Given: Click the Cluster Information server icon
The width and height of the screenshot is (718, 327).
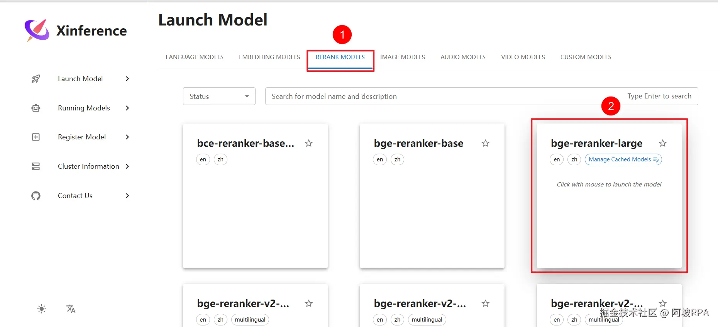Looking at the screenshot, I should click(x=36, y=166).
